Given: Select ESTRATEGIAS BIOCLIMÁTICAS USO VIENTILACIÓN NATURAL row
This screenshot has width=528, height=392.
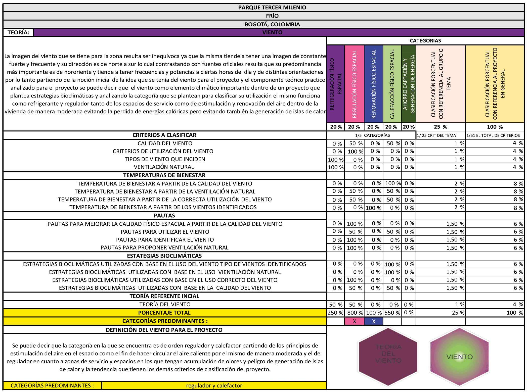Looking at the screenshot, I should (x=165, y=272).
